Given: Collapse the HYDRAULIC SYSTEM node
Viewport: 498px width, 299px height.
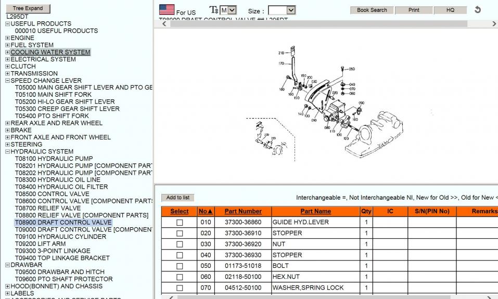Looking at the screenshot, I should coord(7,152).
